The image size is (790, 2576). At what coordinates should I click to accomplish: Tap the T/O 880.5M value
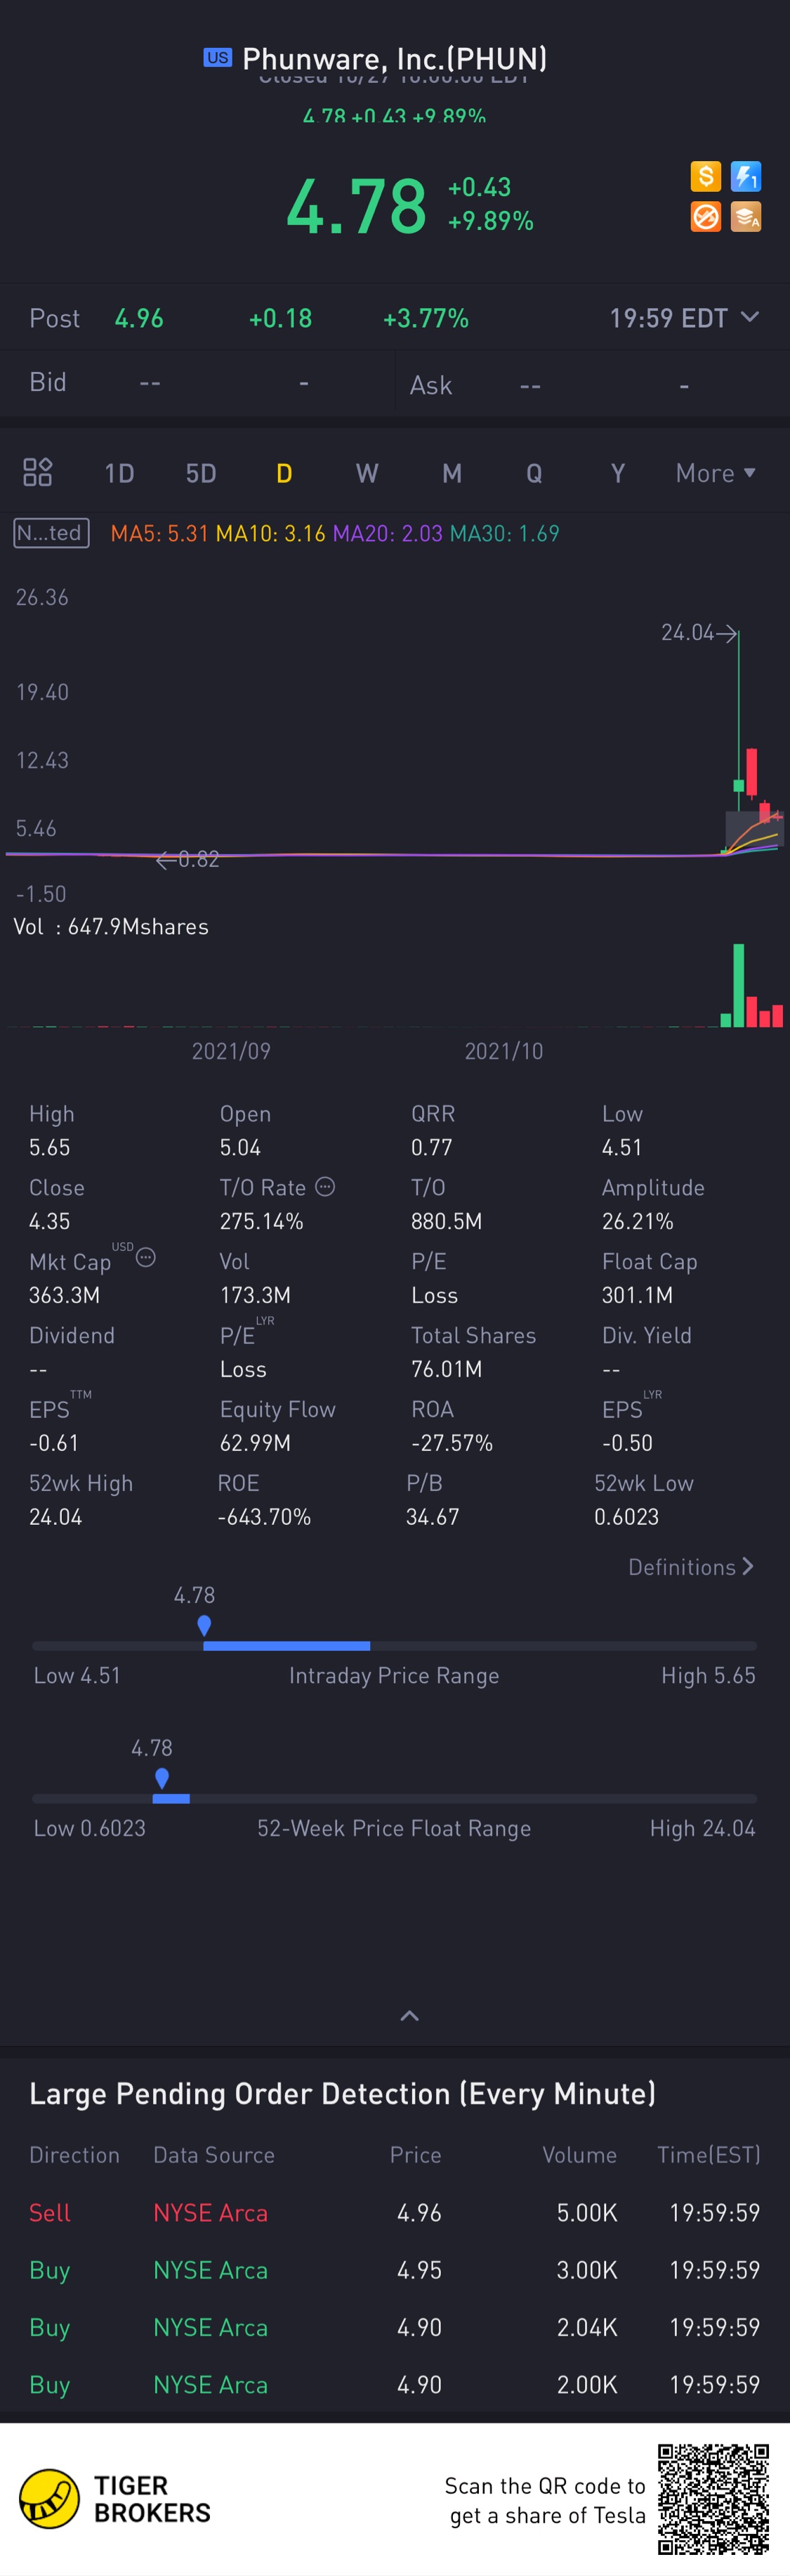[x=447, y=1221]
